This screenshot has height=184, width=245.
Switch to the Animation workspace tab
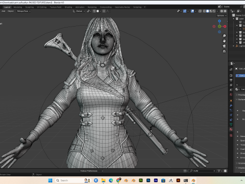point(80,7)
